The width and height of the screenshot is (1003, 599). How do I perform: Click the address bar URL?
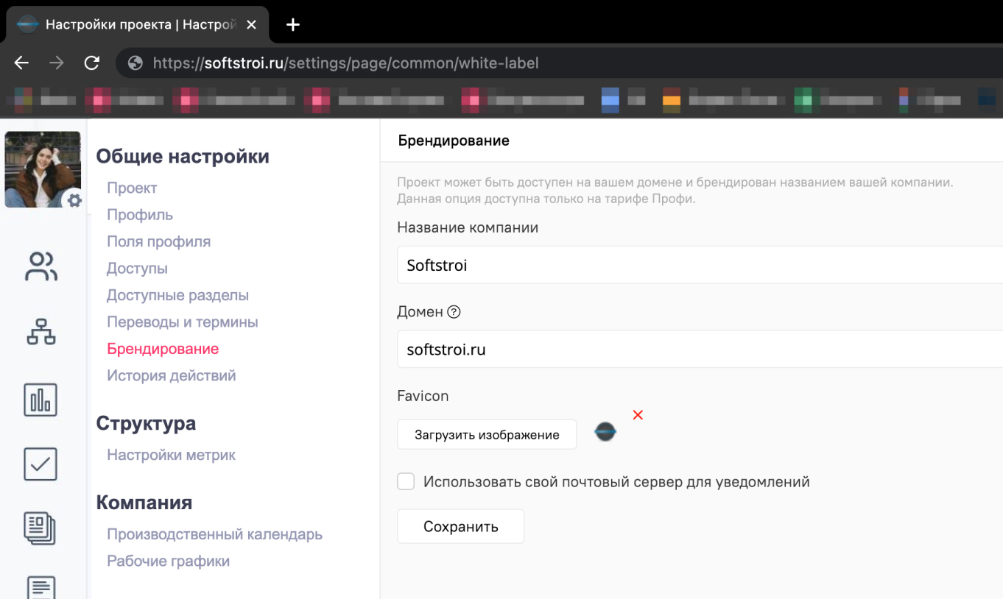345,63
